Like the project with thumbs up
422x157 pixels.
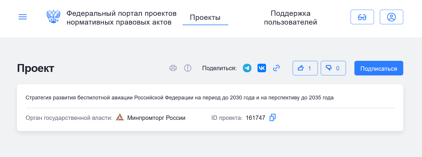[x=305, y=68]
